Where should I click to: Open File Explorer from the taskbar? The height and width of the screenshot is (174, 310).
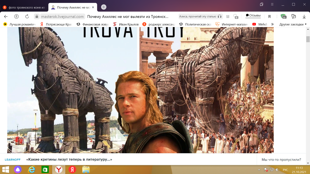[x=86, y=170]
